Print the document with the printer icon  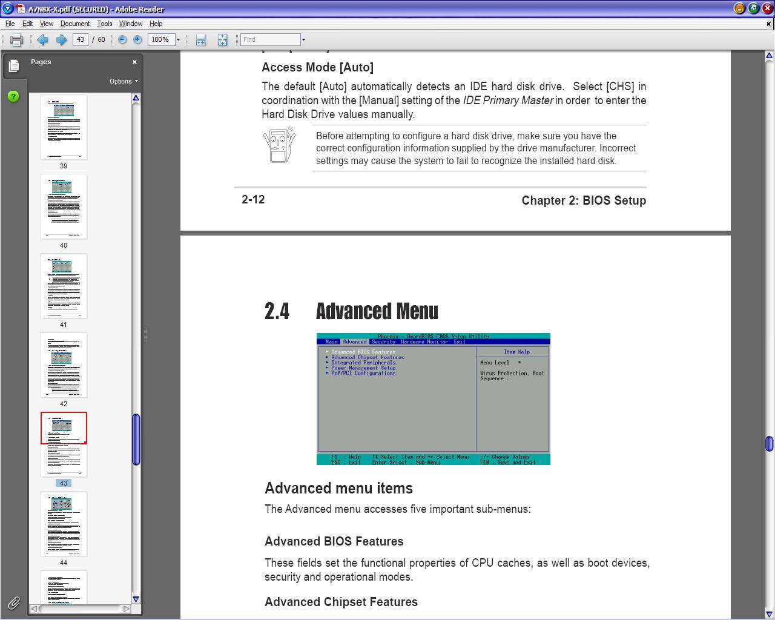[x=16, y=40]
